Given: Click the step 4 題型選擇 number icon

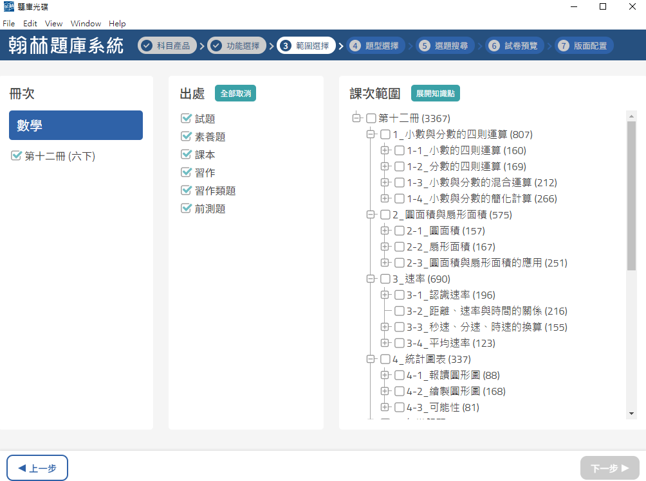Looking at the screenshot, I should point(355,46).
